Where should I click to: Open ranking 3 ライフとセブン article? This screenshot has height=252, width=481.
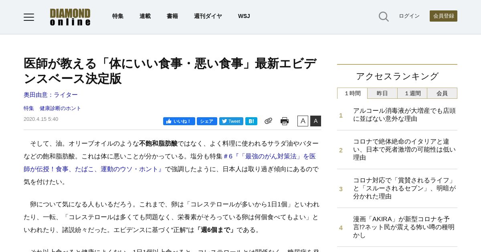(x=404, y=188)
